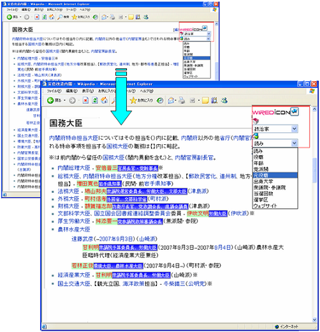Image resolution: width=320 pixels, height=332 pixels.
Task: Click the highlighted name 安倍晋三
Action: point(106,168)
